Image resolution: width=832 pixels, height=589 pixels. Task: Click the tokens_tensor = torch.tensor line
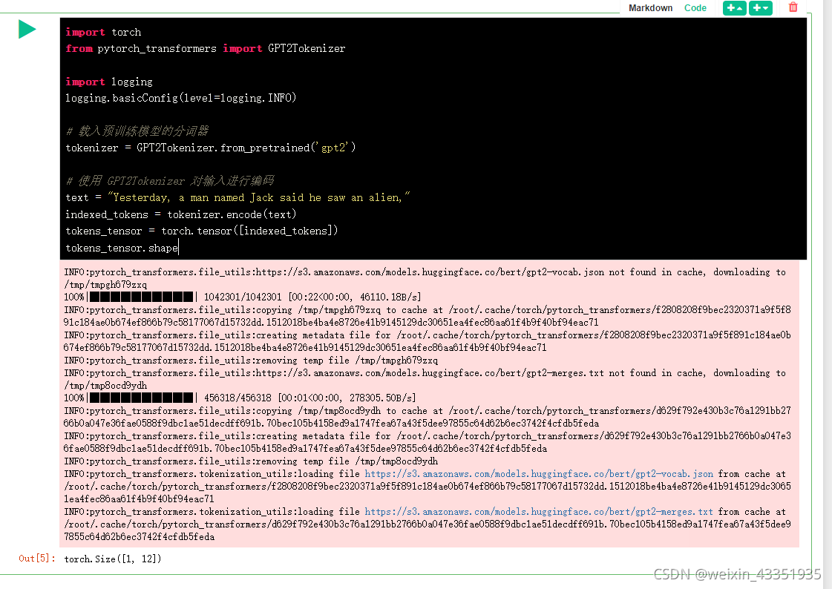tap(202, 231)
